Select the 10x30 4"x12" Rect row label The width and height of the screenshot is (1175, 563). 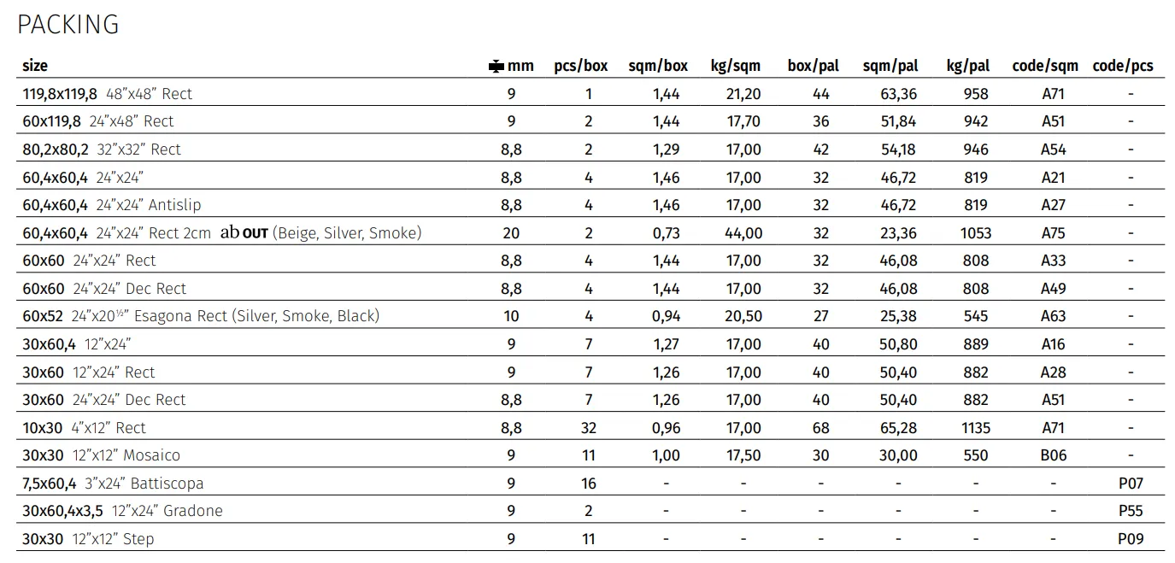point(84,428)
